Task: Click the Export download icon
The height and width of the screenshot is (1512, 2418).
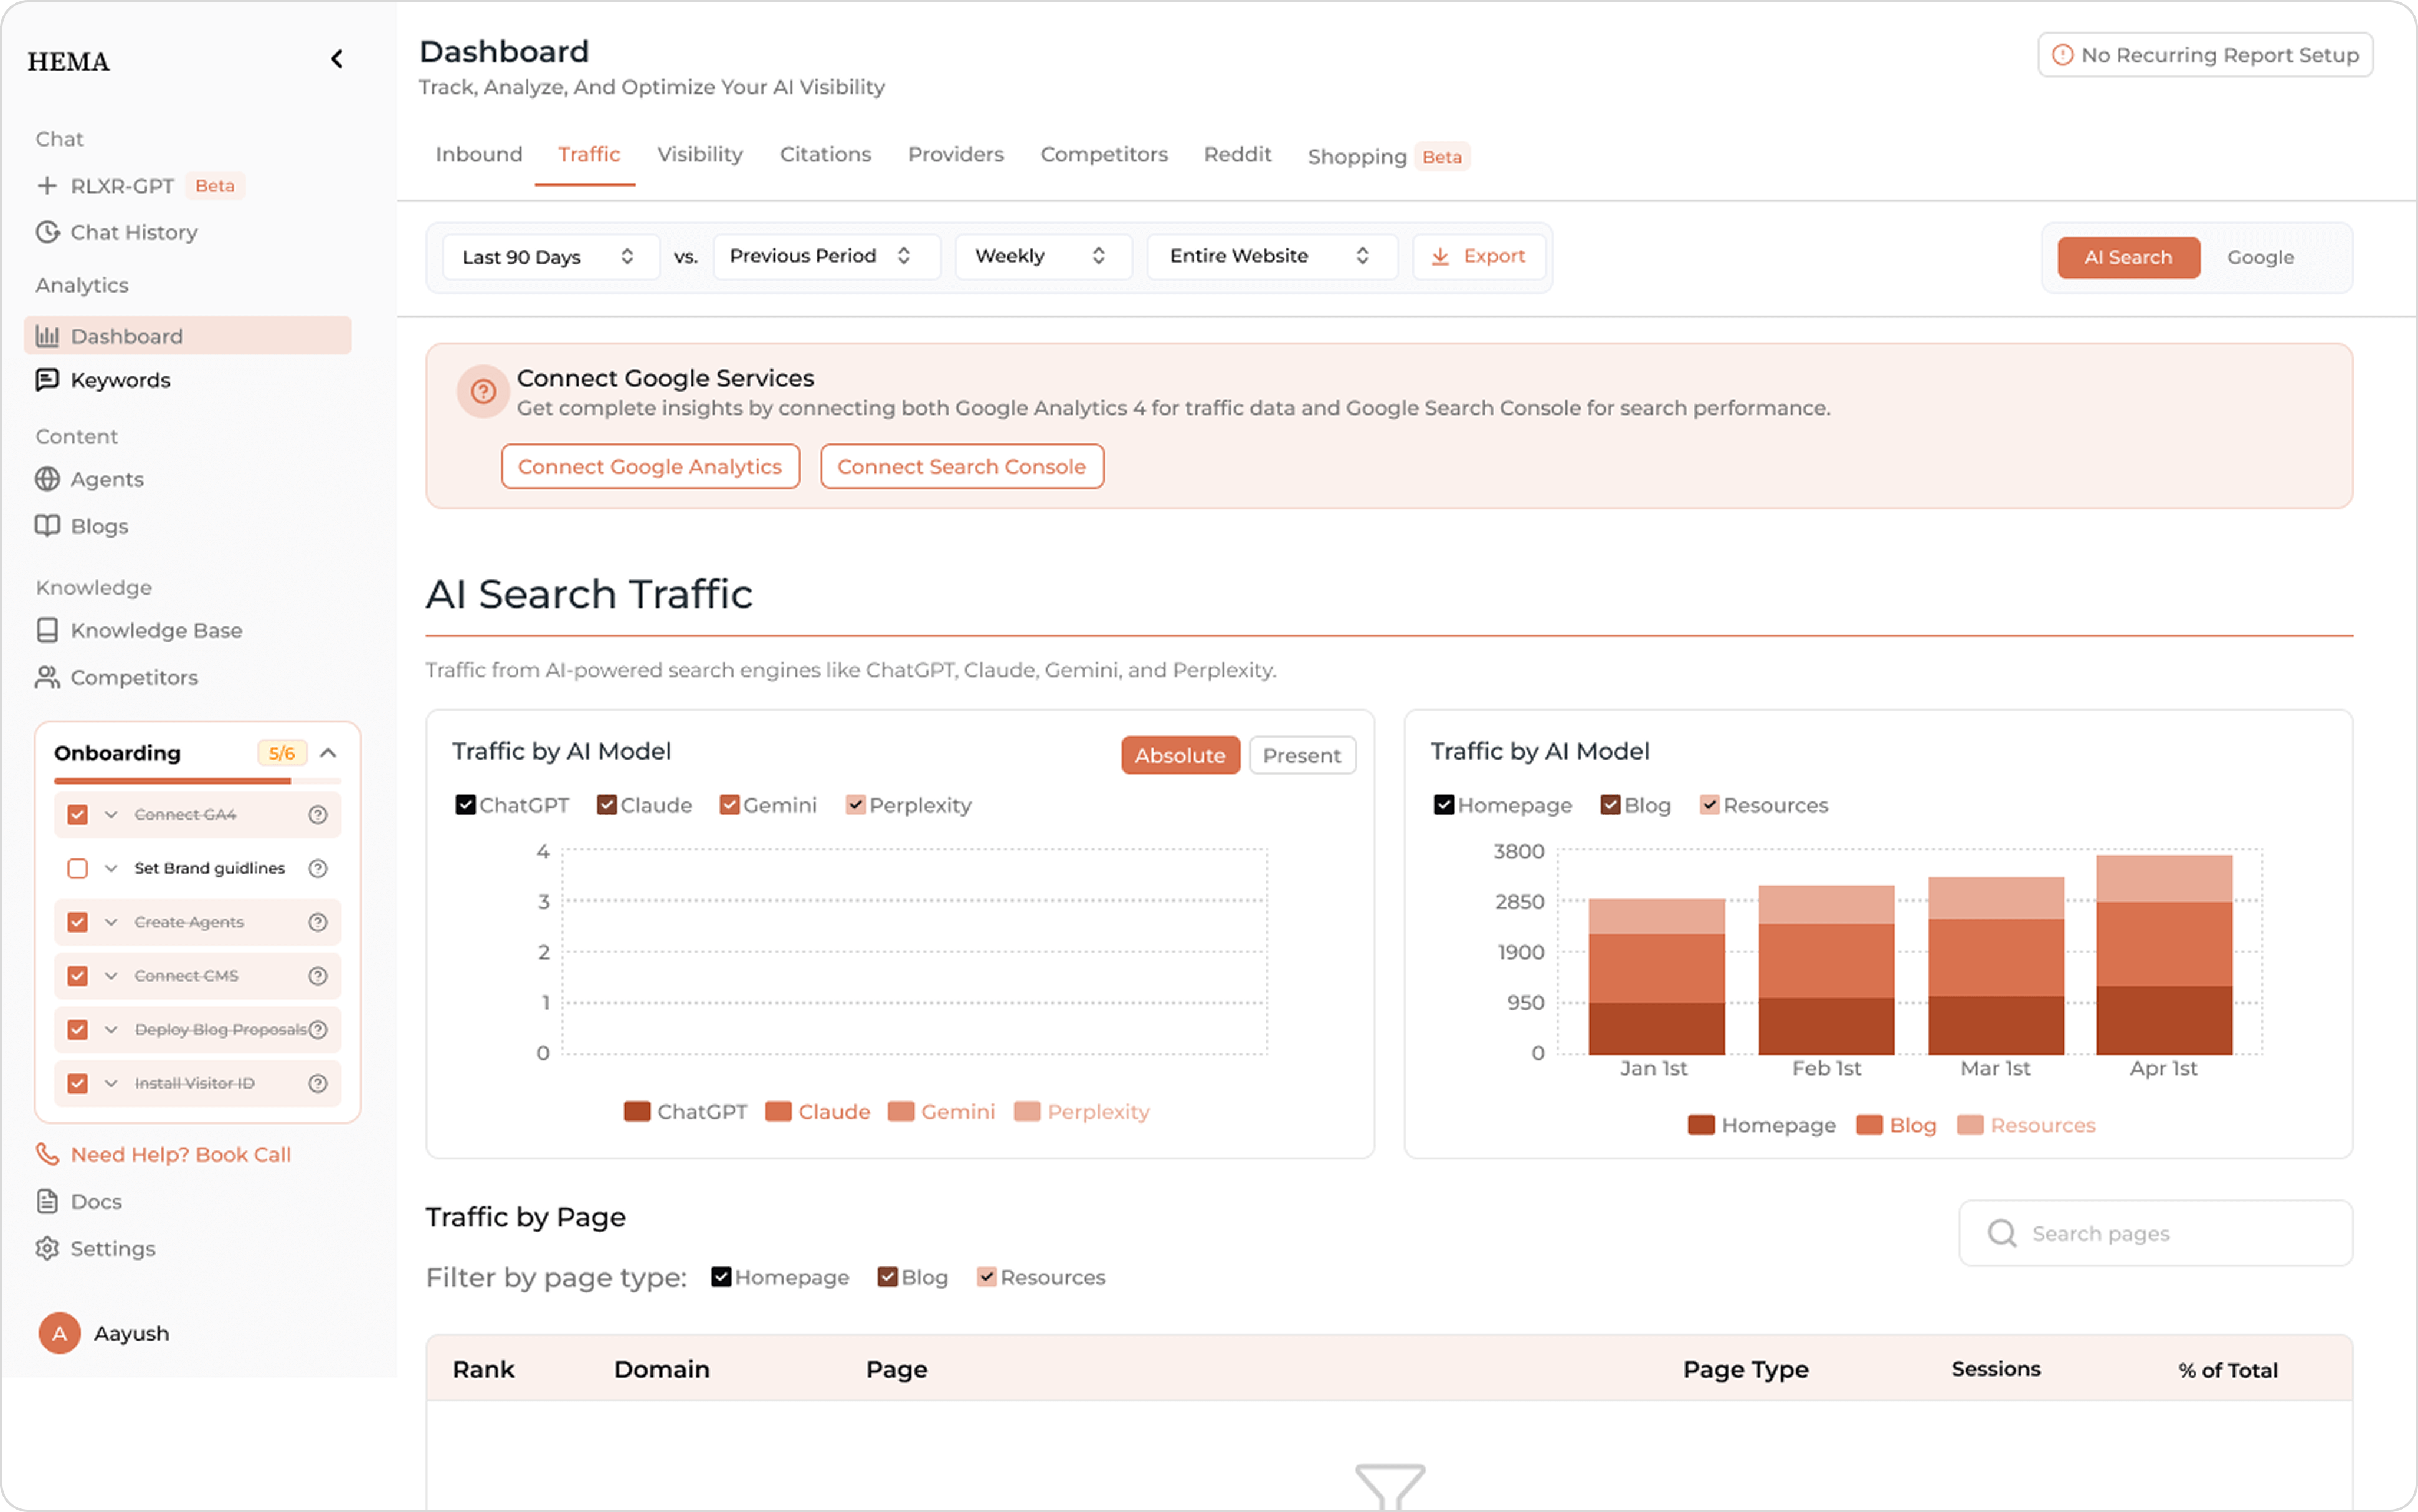Action: pyautogui.click(x=1441, y=256)
